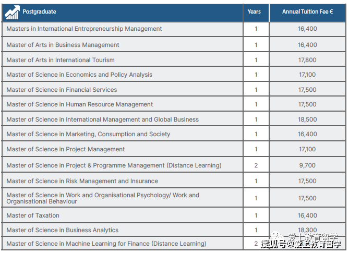
Task: Choose Master of Science in Human Resource Management
Action: [80, 104]
